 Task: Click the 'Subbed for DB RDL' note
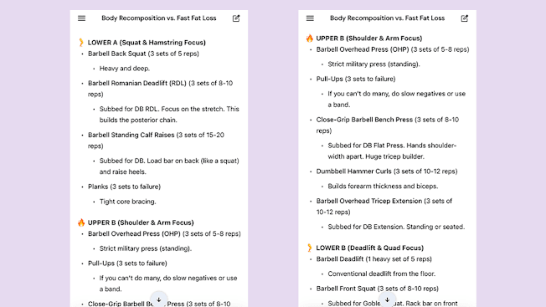coord(169,115)
